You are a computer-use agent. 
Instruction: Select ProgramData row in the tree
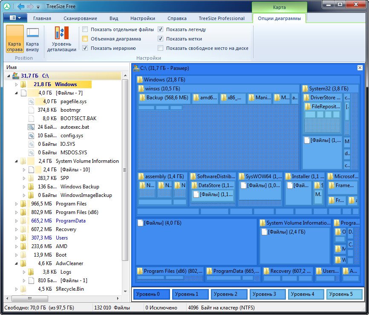[x=70, y=221]
